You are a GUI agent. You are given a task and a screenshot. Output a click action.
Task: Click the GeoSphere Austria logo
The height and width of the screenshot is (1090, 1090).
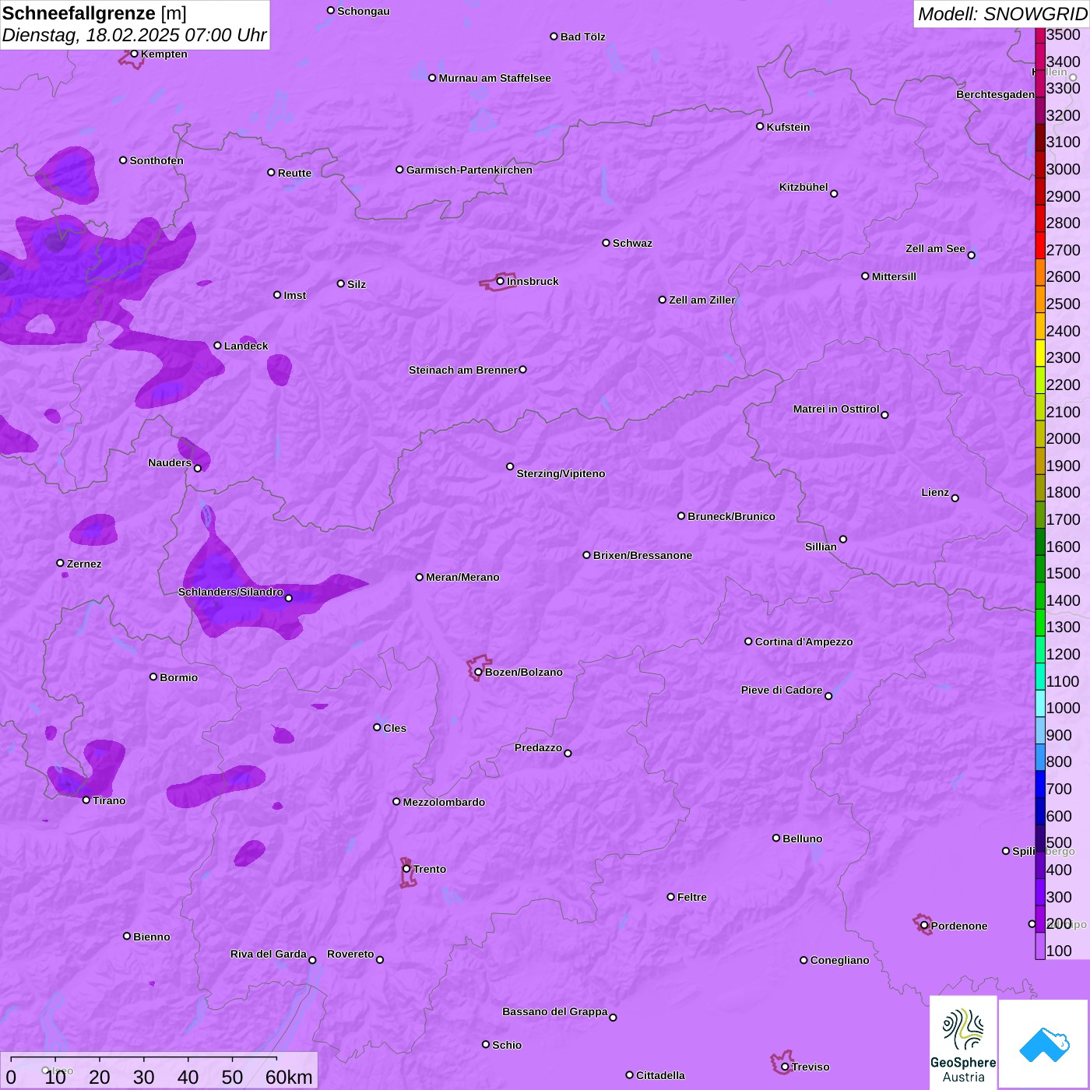[x=963, y=1042]
